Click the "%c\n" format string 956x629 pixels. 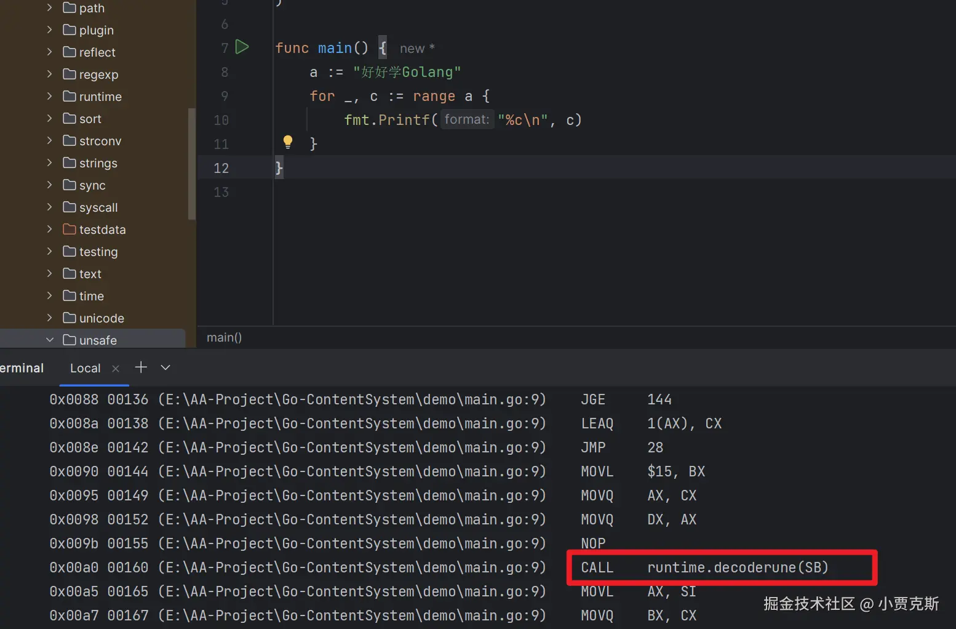522,120
